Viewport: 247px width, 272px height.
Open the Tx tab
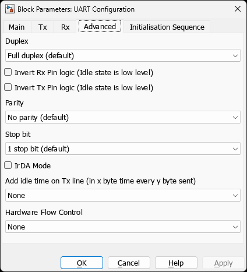coord(43,27)
